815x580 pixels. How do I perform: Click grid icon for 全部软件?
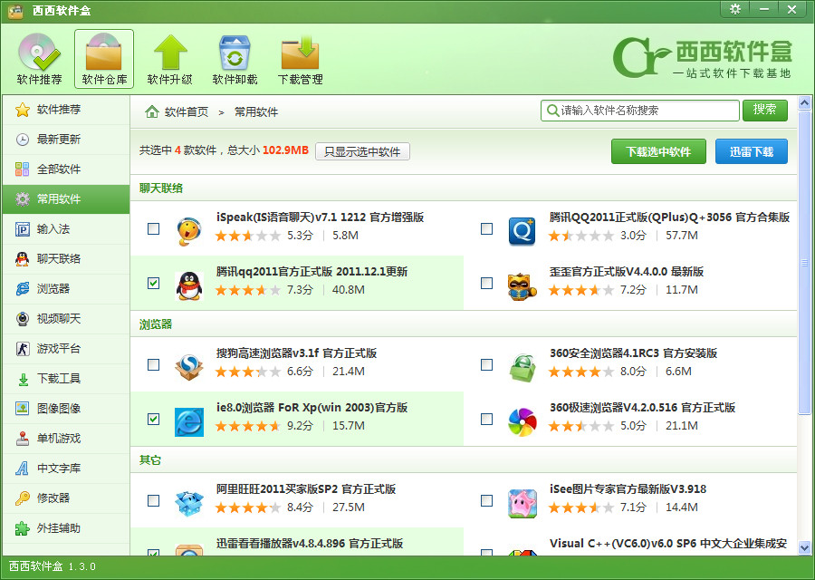pos(23,169)
